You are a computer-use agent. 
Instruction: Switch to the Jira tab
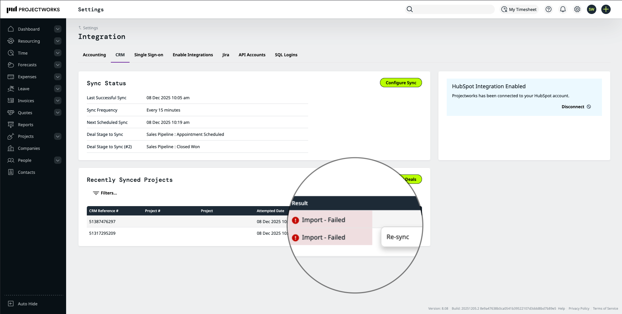[x=226, y=55]
